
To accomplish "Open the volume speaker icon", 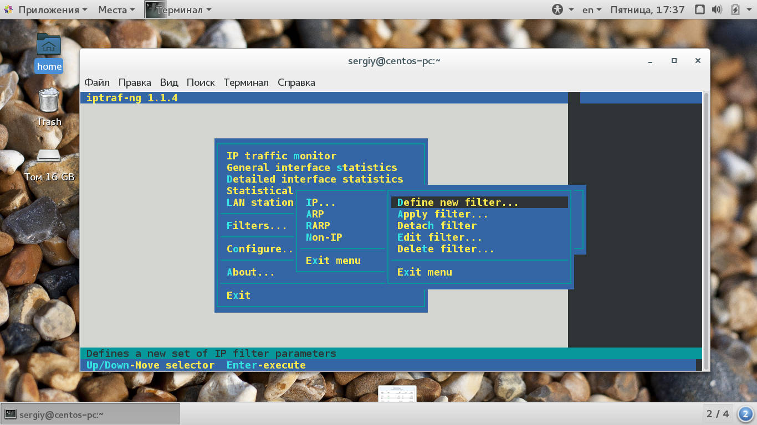I will [717, 10].
